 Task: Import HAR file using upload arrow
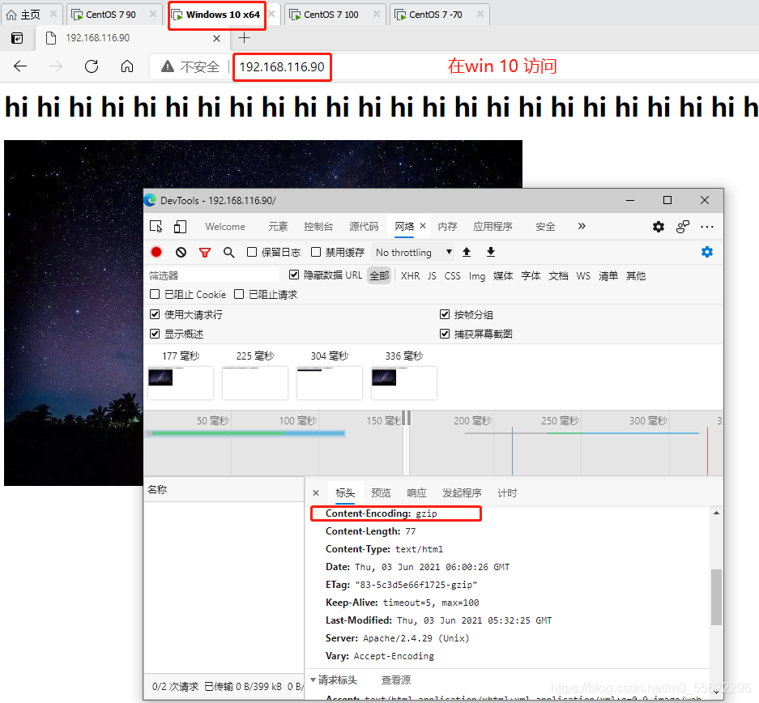coord(467,252)
